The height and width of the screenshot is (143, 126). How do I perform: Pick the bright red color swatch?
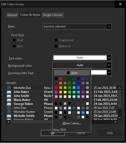(56, 88)
